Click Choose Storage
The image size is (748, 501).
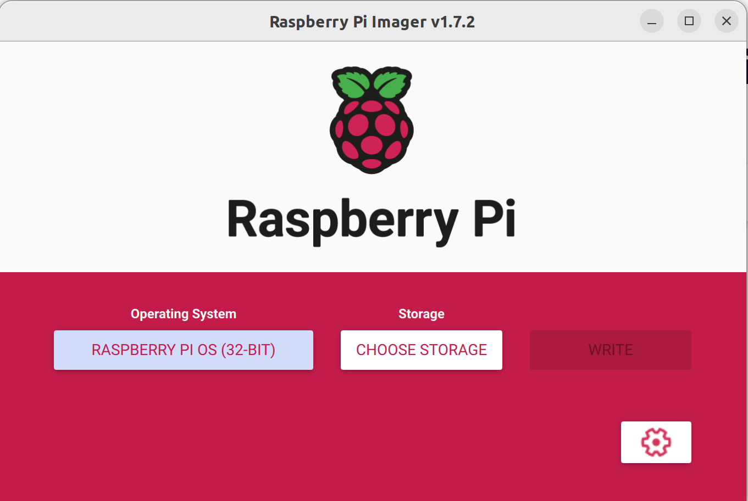coord(422,350)
